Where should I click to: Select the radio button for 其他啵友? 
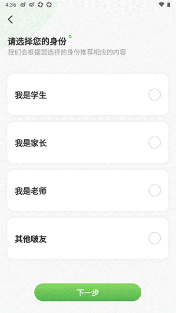pos(154,238)
